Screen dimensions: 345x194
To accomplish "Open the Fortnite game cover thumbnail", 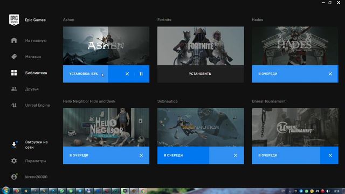I will [201, 46].
